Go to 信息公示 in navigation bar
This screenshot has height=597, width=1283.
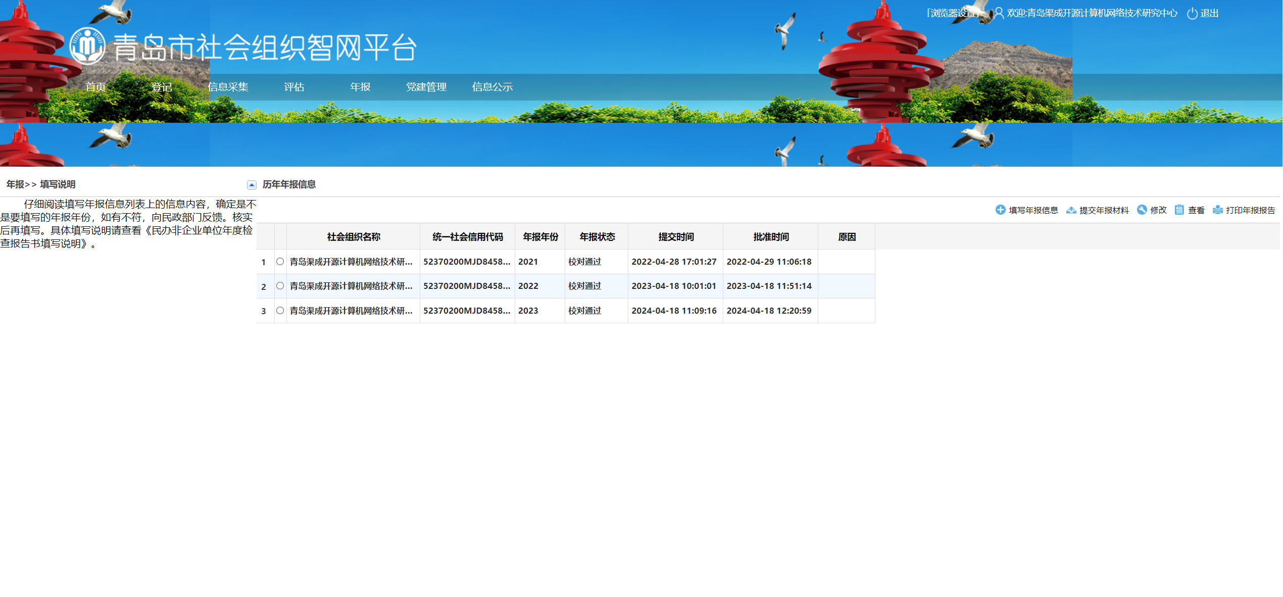tap(492, 87)
